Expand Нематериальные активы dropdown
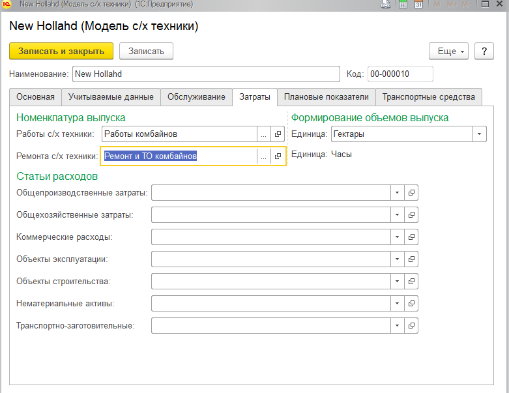 tap(397, 304)
